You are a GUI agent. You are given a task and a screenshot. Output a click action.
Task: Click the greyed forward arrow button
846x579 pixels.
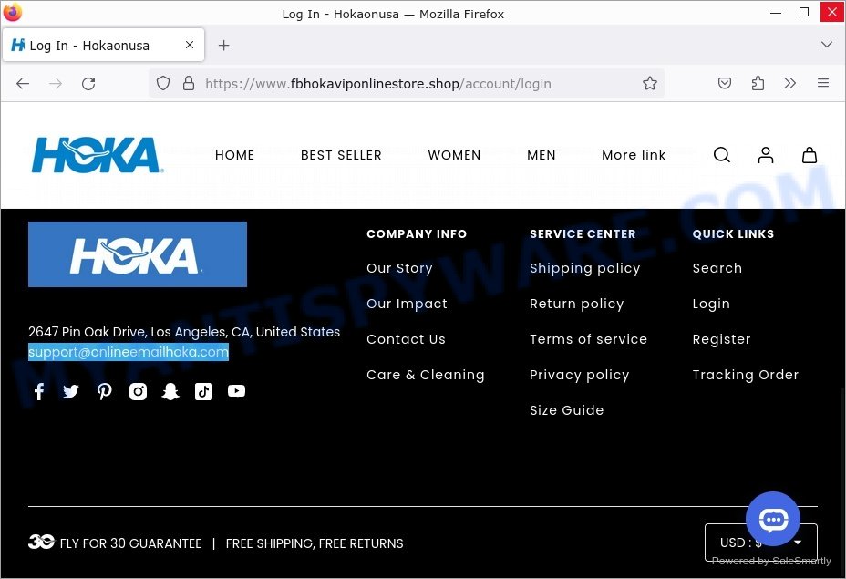pos(55,84)
